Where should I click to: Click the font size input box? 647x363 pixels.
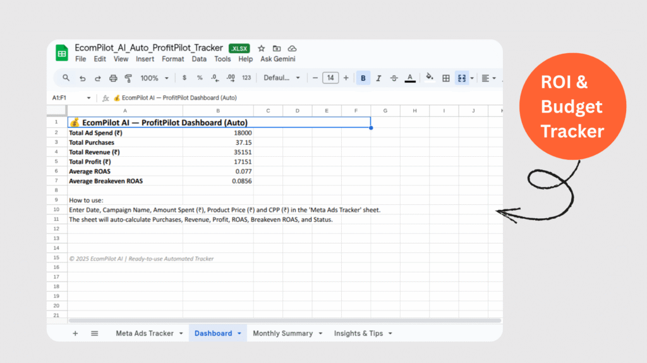coord(330,78)
